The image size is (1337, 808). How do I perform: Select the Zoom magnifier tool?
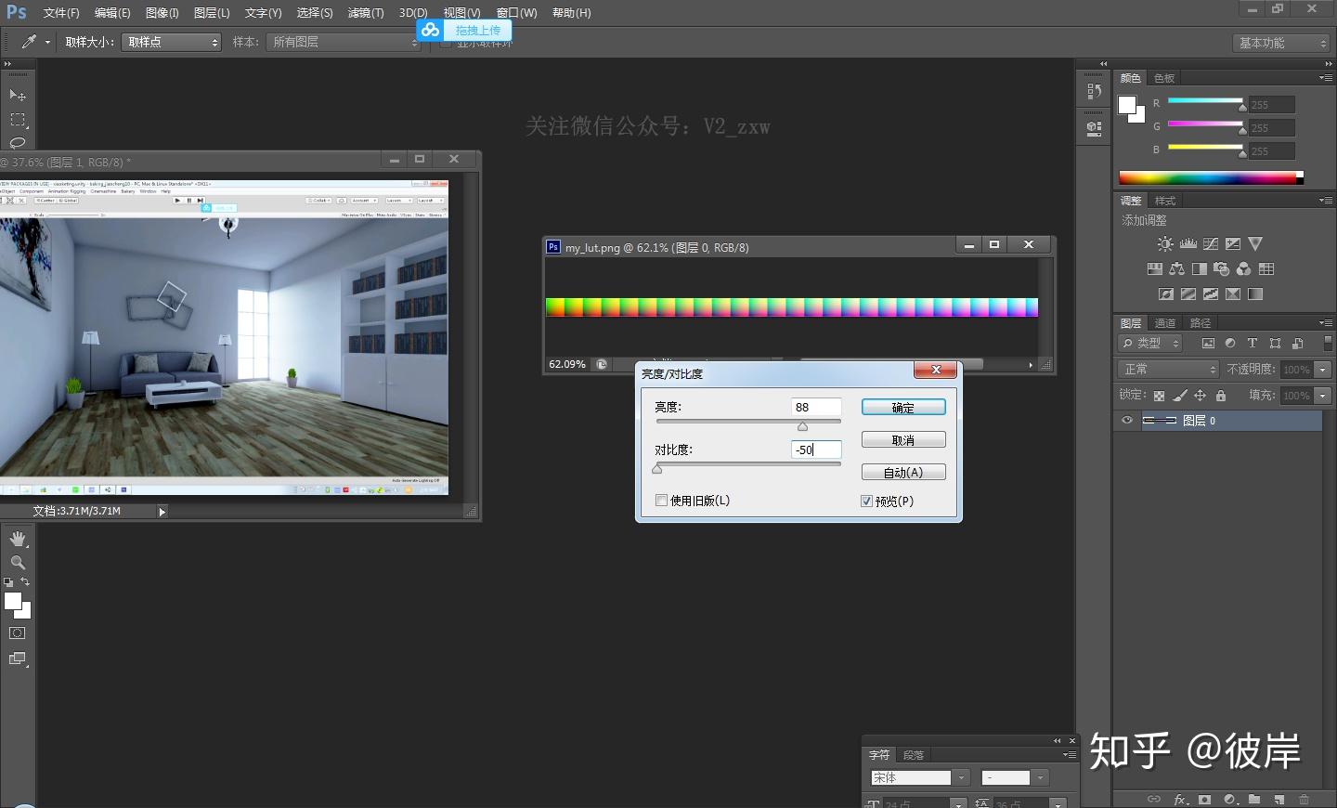point(17,563)
